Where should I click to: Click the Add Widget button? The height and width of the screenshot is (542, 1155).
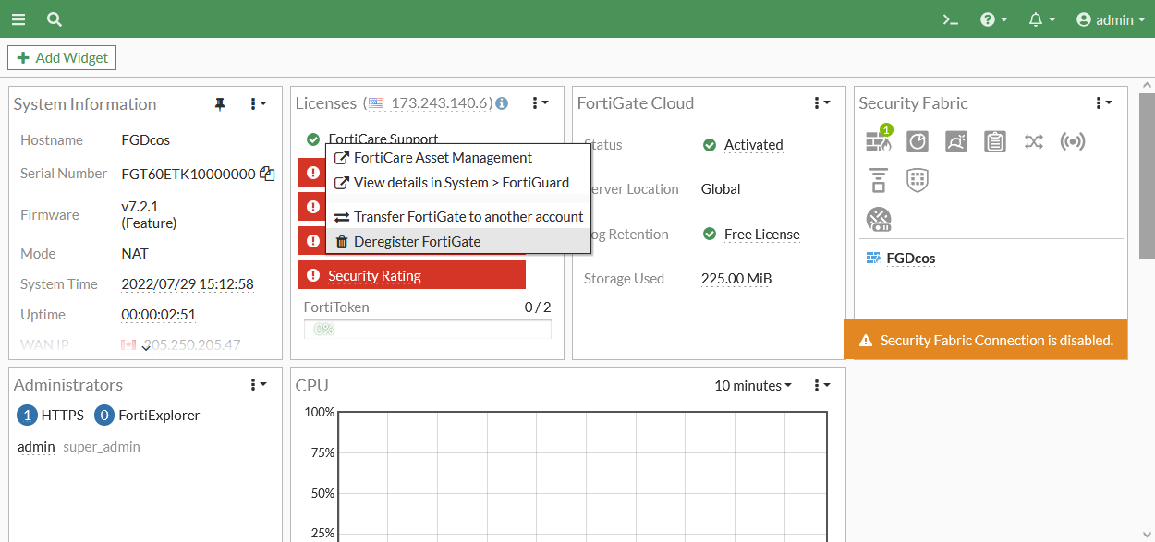click(x=62, y=57)
